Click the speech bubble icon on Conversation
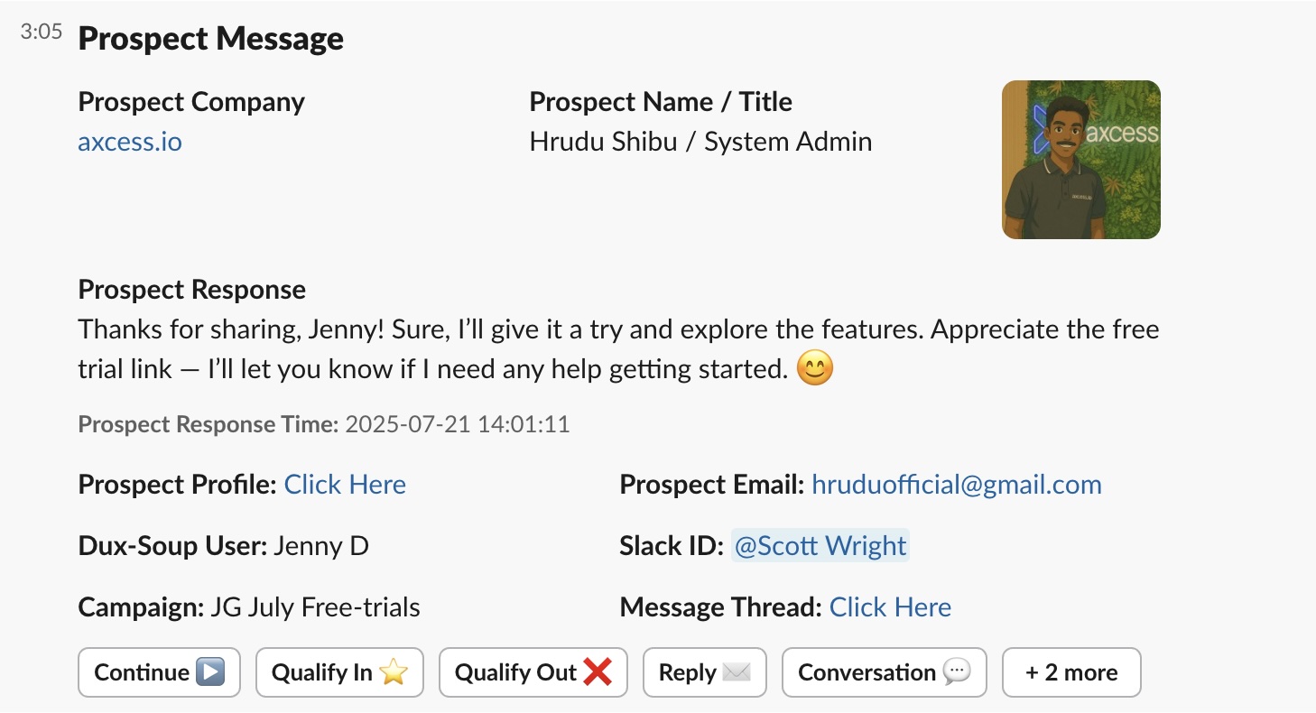This screenshot has height=713, width=1316. pos(956,672)
